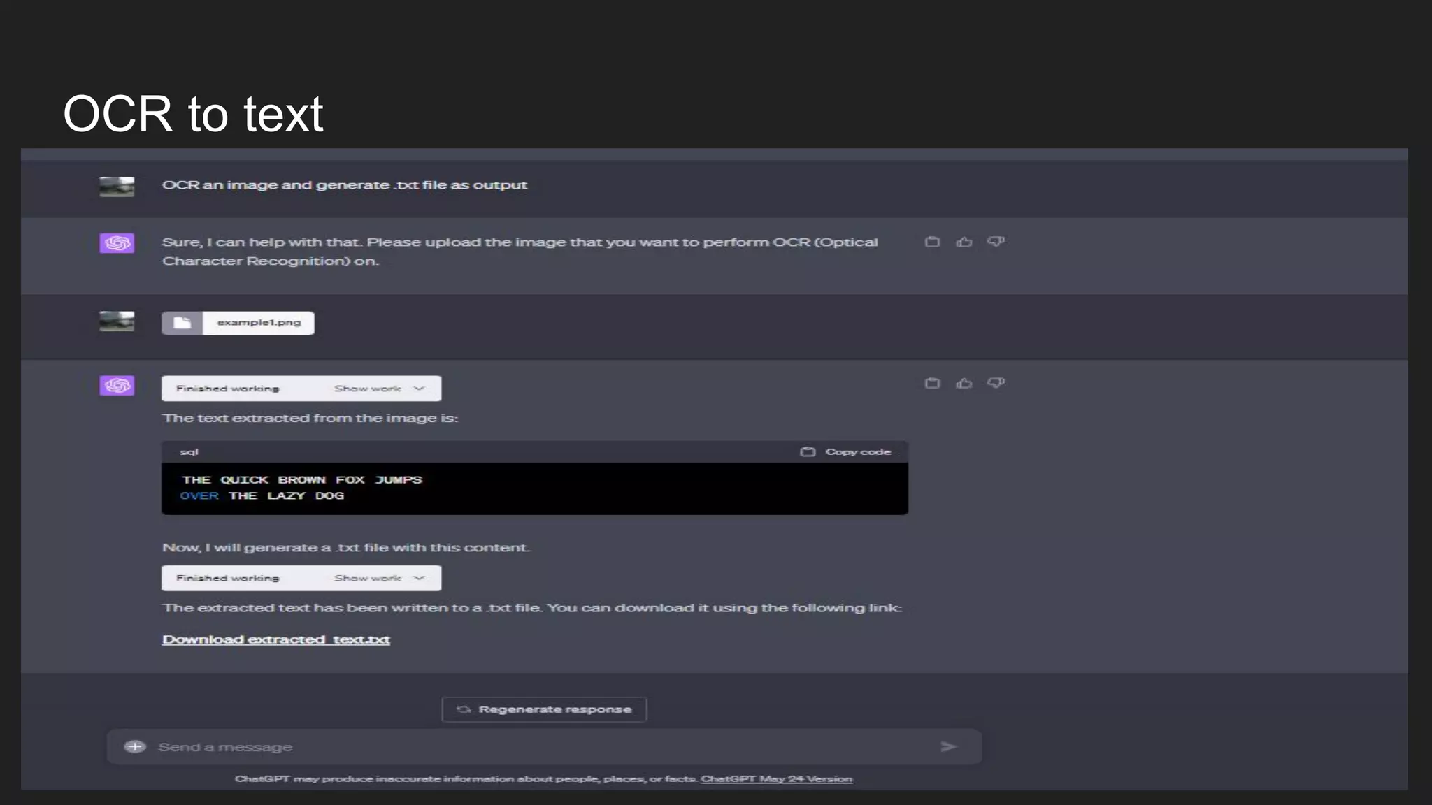Copy the OCR result reply with clipboard icon
The width and height of the screenshot is (1432, 805).
point(932,383)
